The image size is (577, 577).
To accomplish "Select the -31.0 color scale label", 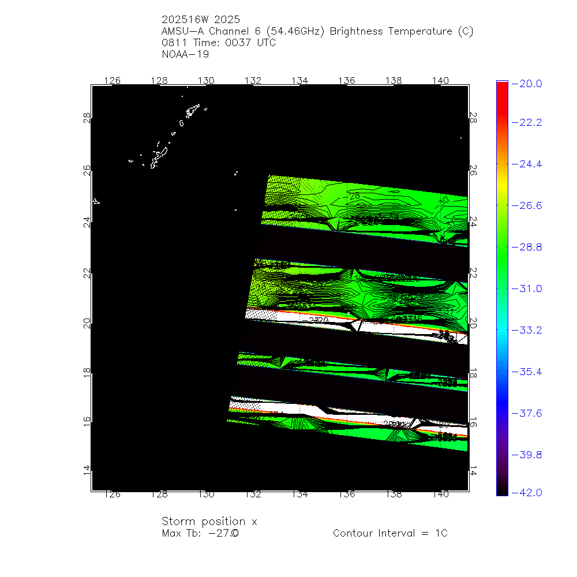I will point(527,289).
